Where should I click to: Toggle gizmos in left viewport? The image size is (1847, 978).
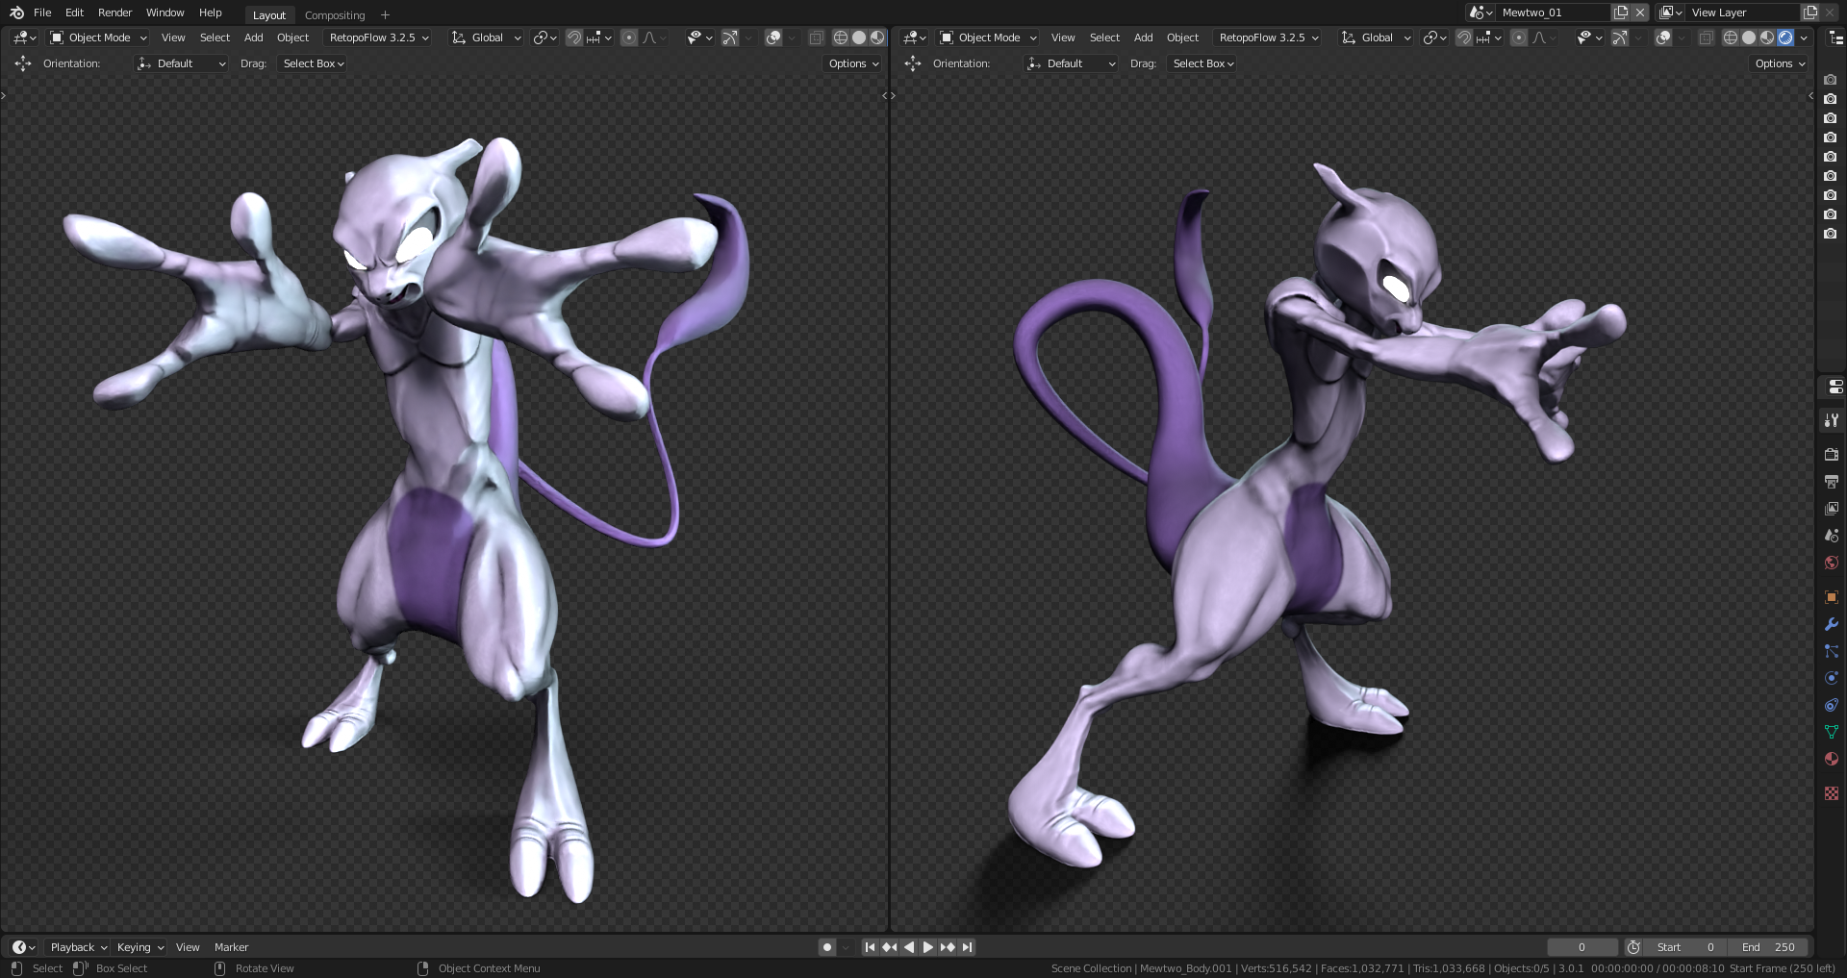point(730,38)
